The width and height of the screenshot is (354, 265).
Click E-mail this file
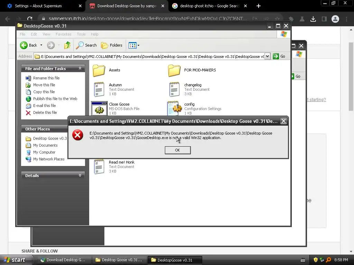pyautogui.click(x=44, y=106)
